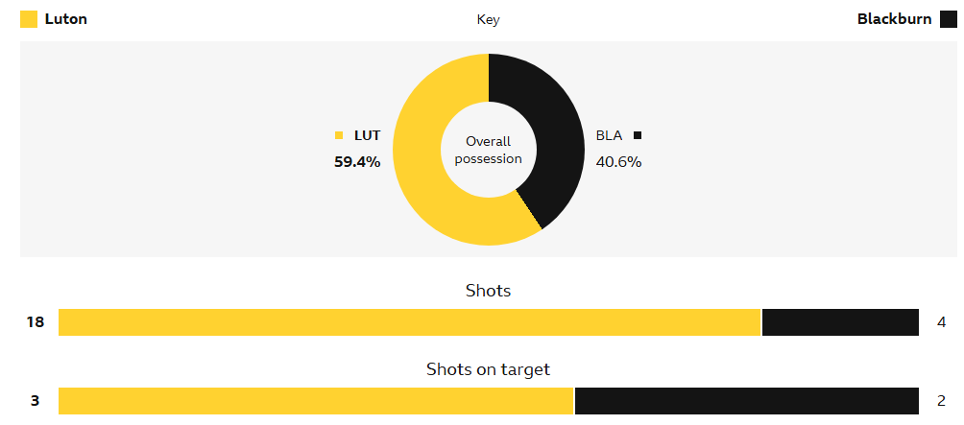Viewport: 964px width, 425px height.
Task: Click the 40.6% possession value
Action: coord(618,162)
